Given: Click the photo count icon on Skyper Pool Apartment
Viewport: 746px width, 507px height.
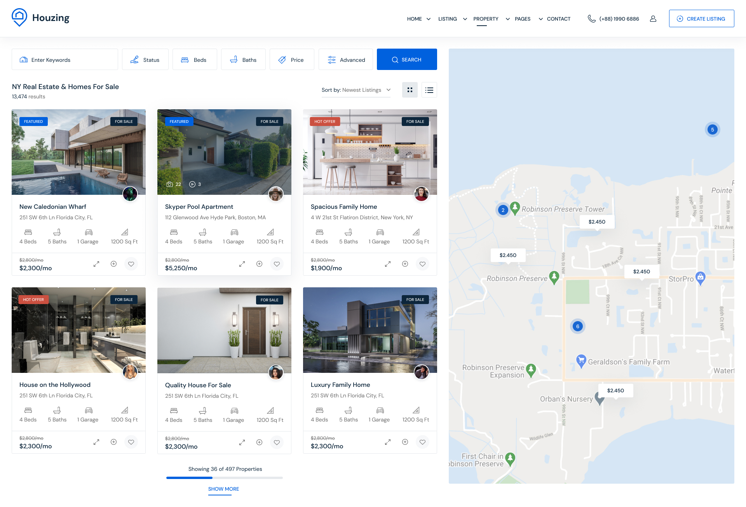Looking at the screenshot, I should pyautogui.click(x=170, y=184).
